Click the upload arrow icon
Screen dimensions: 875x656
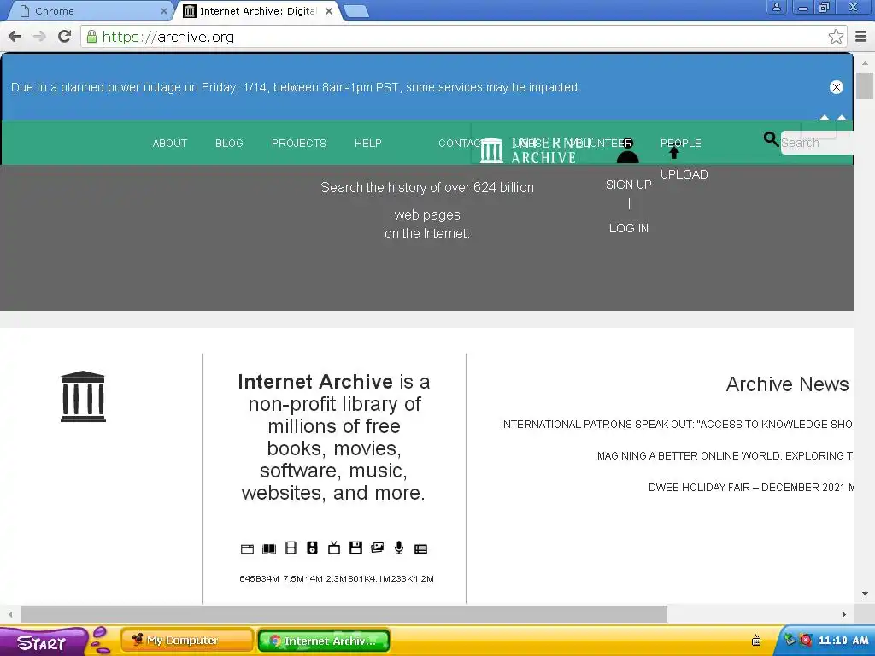[x=674, y=152]
